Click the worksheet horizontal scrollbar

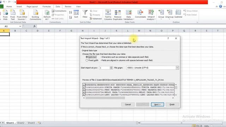tap(182, 123)
